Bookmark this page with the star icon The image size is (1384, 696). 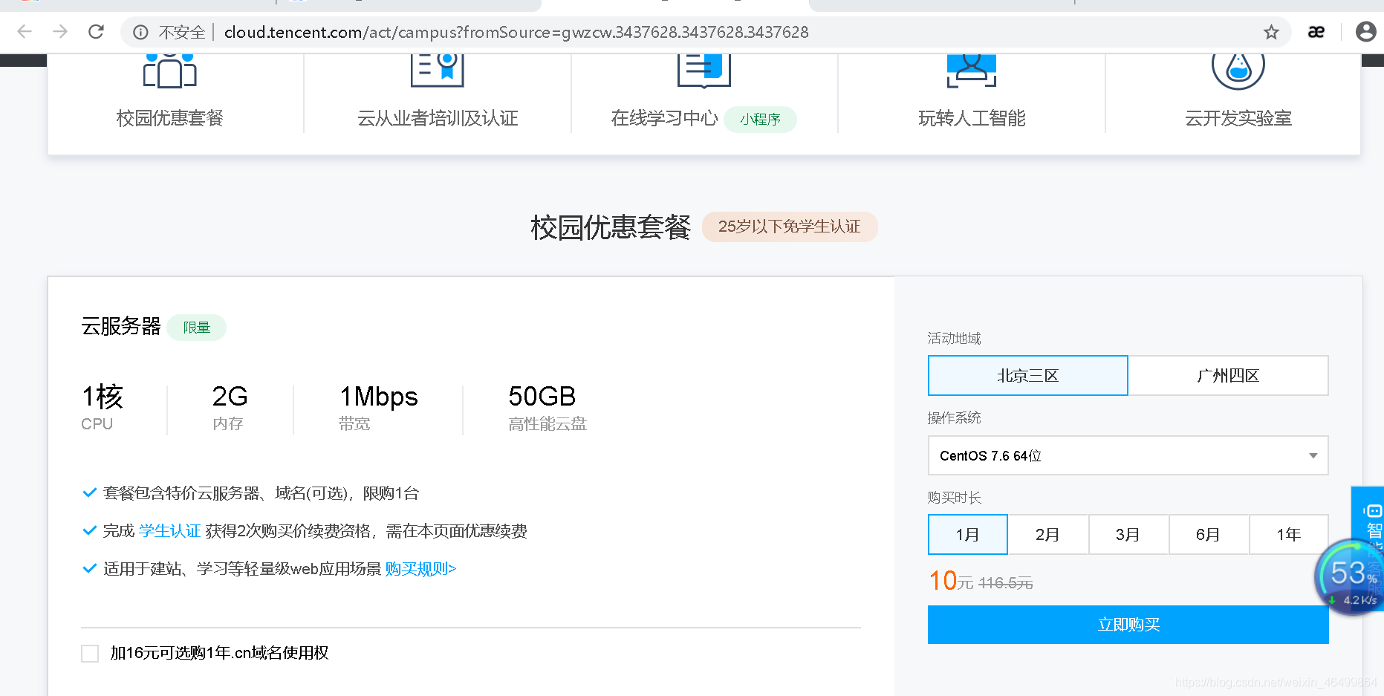coord(1271,32)
